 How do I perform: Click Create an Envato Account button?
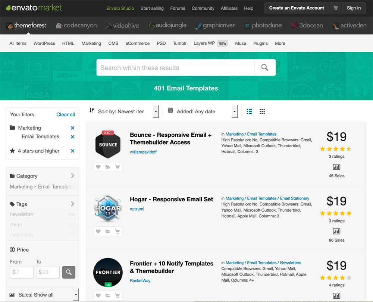tap(297, 8)
